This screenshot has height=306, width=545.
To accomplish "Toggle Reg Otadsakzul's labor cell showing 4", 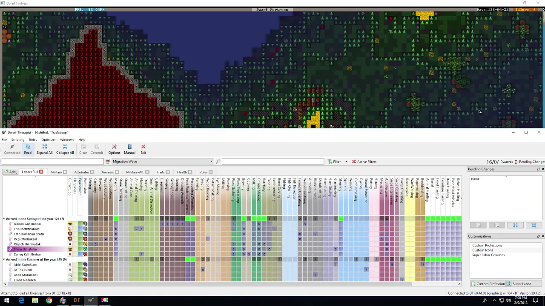I will tap(106, 239).
